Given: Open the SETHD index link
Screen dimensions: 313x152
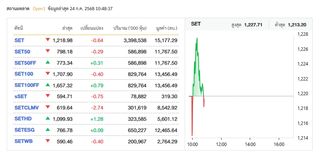Looking at the screenshot, I should coord(23,119).
